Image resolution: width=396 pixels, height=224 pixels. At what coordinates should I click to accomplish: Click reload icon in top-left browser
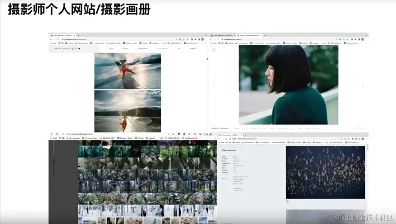[58, 39]
